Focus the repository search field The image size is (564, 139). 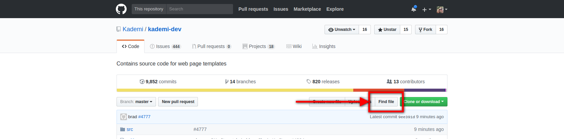pyautogui.click(x=200, y=9)
